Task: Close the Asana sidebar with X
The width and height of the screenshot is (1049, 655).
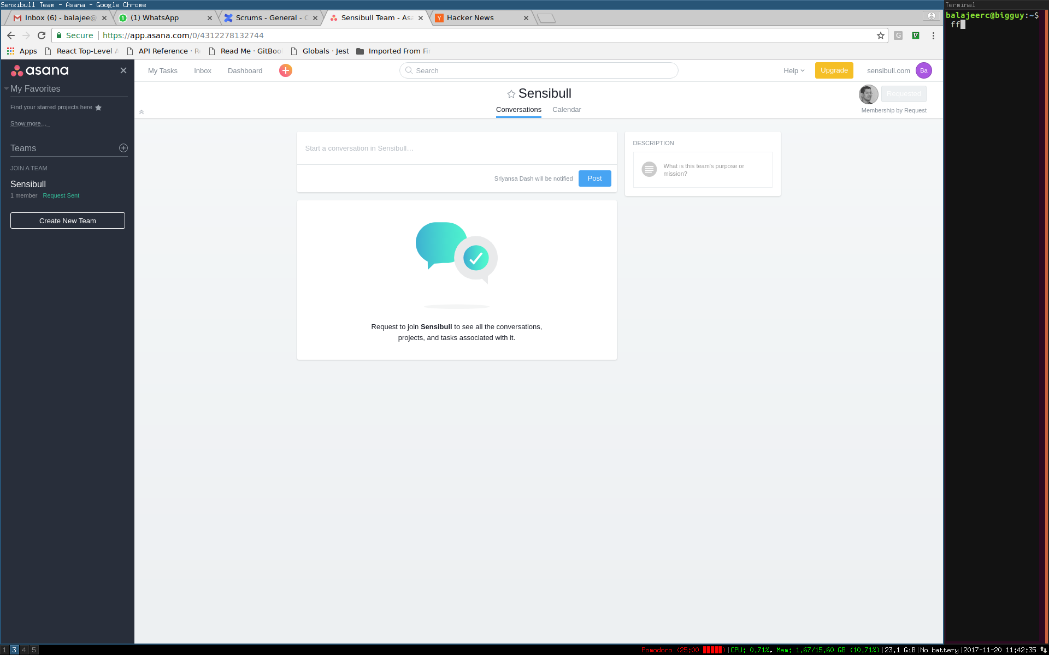Action: pos(123,70)
